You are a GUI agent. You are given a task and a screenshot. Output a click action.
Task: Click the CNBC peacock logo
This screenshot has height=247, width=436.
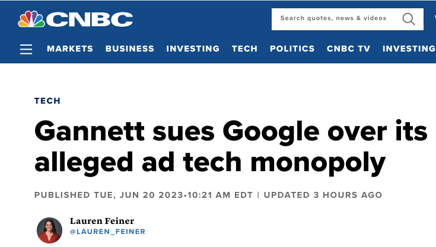coord(31,19)
